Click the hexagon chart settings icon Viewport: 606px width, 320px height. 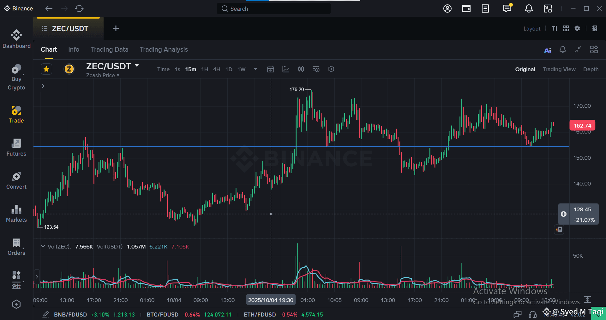[331, 69]
